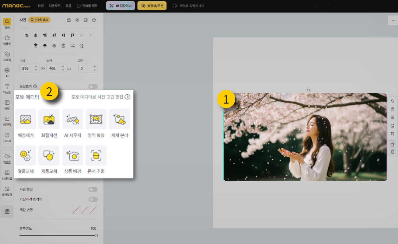Toggle the 모션효과 switch
This screenshot has width=398, height=244.
point(93,87)
